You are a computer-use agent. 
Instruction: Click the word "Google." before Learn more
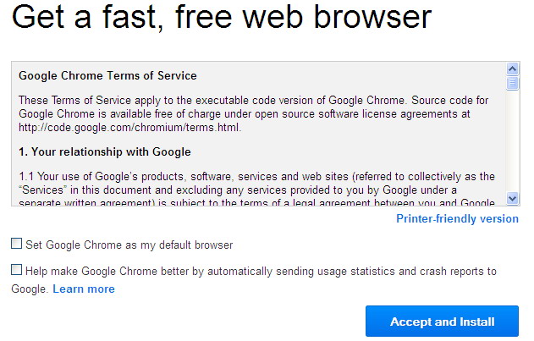[x=30, y=289]
